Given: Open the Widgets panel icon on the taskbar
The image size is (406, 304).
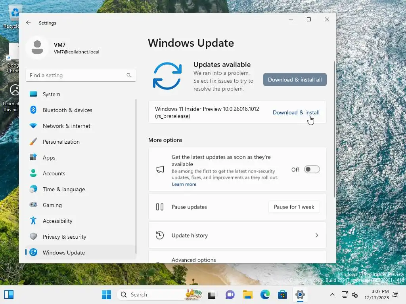Looking at the screenshot, I should pos(9,294).
